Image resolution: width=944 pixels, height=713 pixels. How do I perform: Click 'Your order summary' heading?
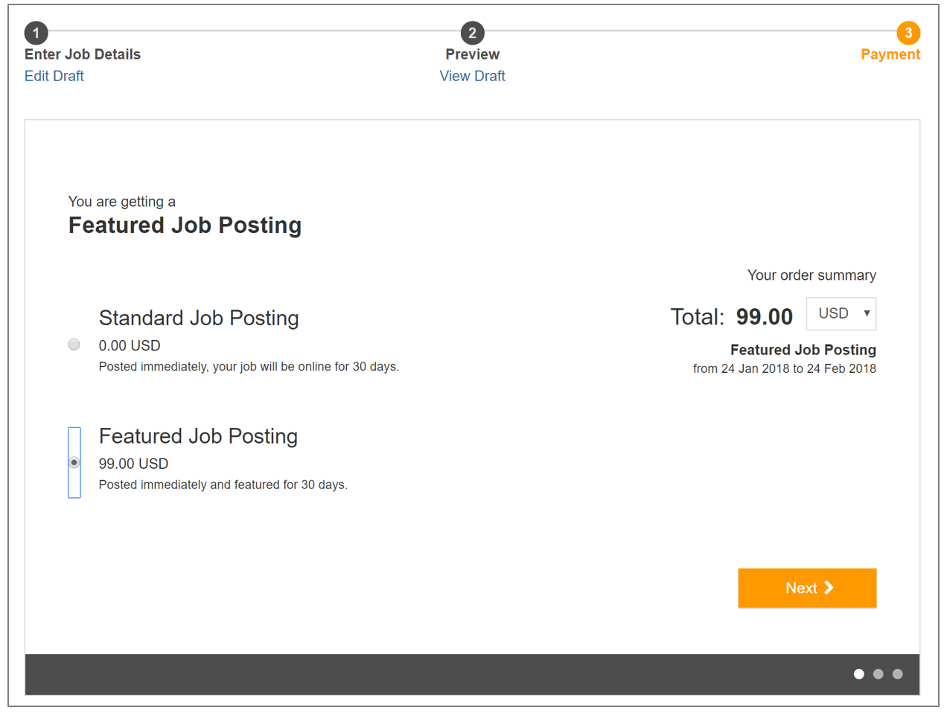tap(811, 275)
